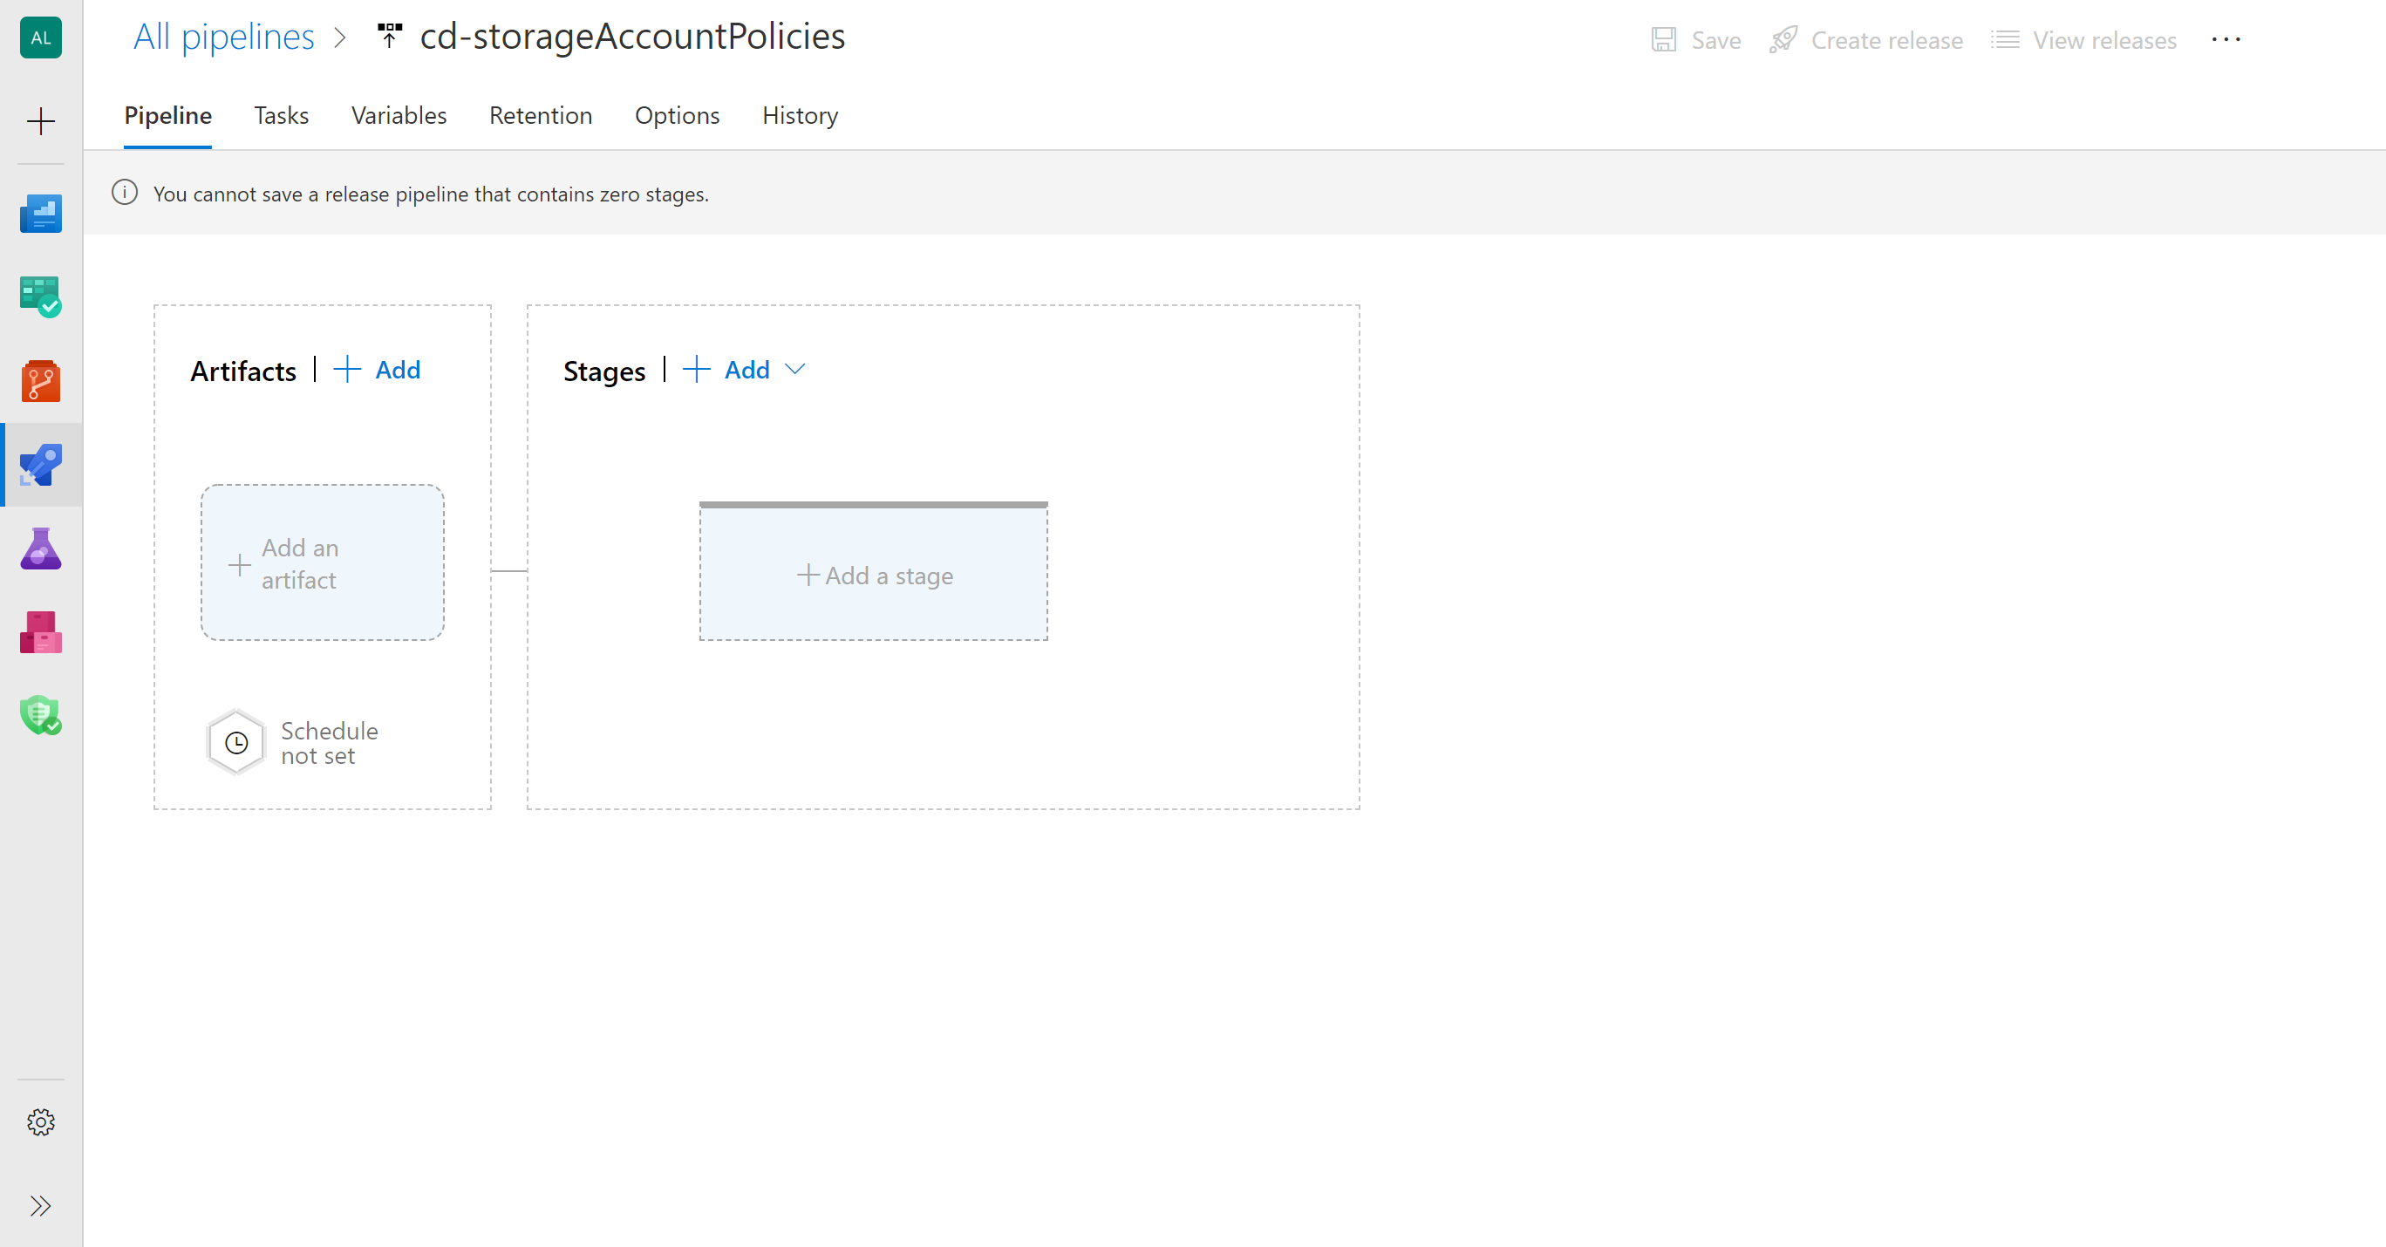This screenshot has width=2386, height=1247.
Task: Click the settings gear icon at bottom left
Action: click(41, 1124)
